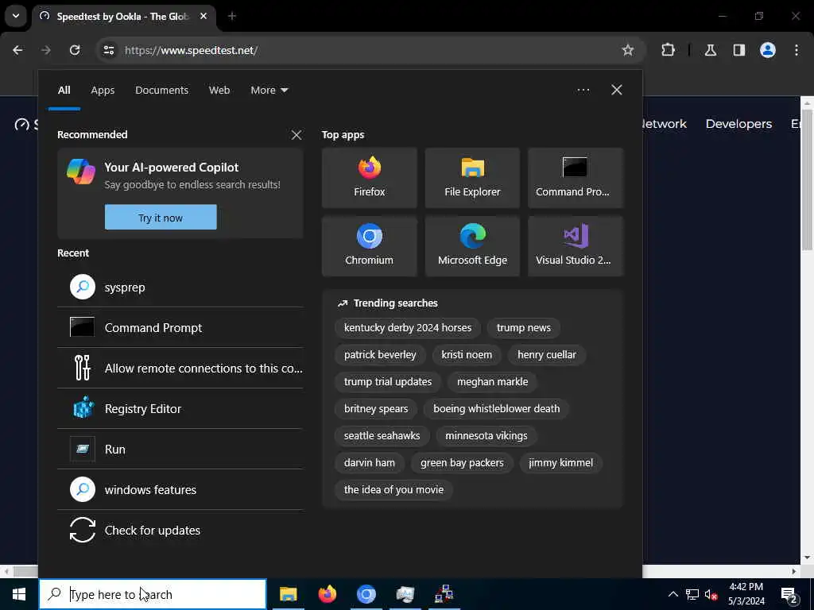Switch to the Apps search tab
814x610 pixels.
point(103,91)
